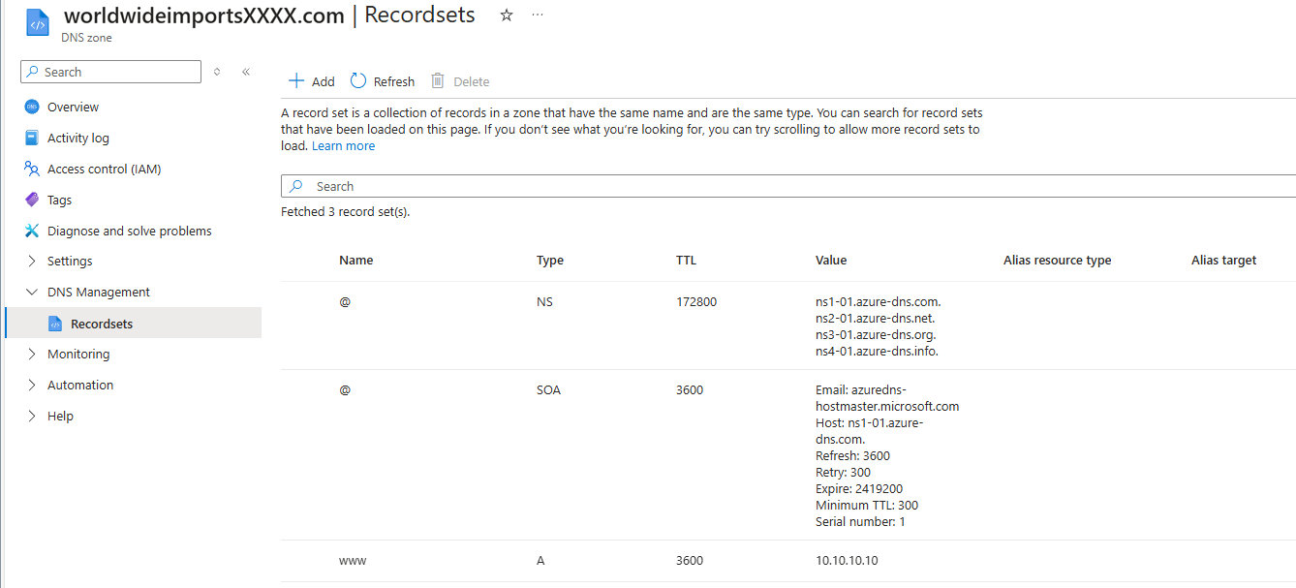This screenshot has width=1296, height=588.
Task: Click the Fetched 3 record set(s) text
Action: (345, 212)
